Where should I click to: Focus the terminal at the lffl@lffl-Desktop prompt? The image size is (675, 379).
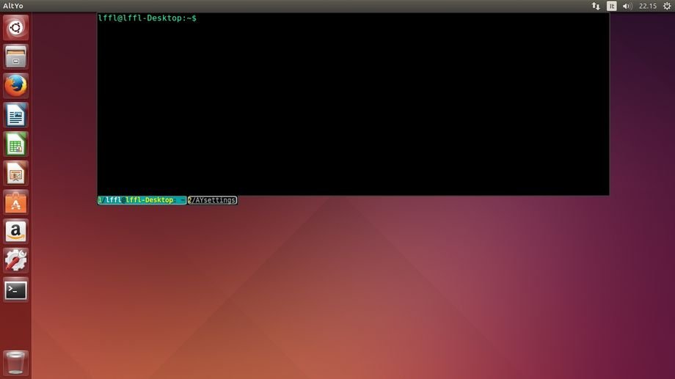click(353, 104)
